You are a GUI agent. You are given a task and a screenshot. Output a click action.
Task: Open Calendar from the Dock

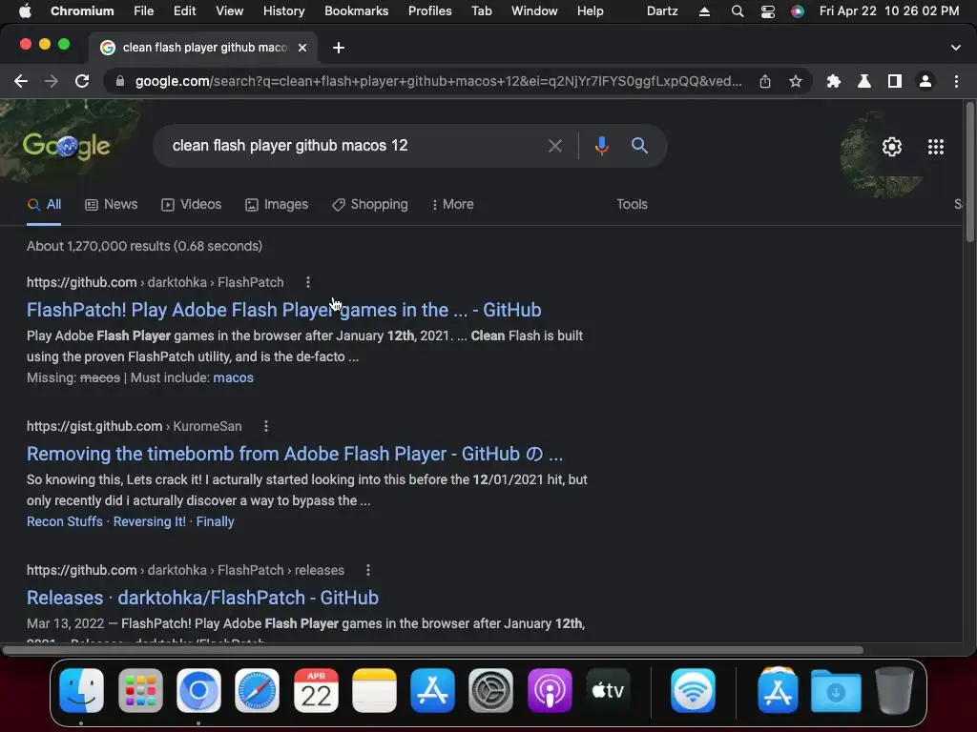pyautogui.click(x=316, y=690)
